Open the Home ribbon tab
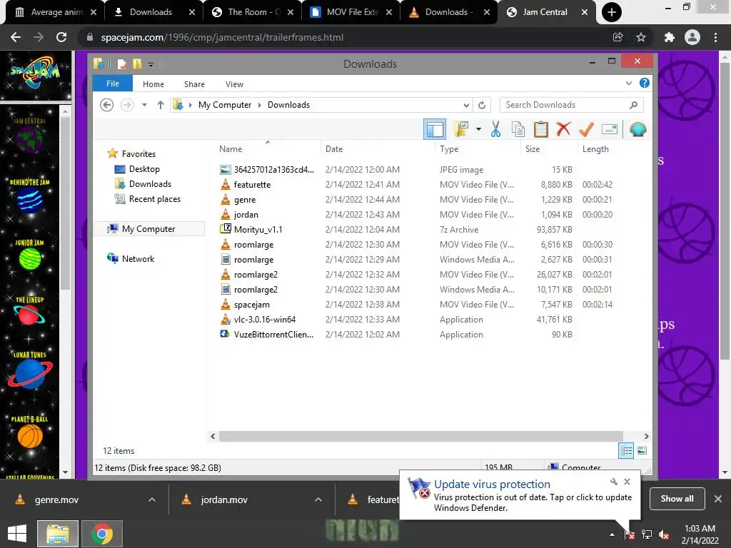 [x=153, y=84]
